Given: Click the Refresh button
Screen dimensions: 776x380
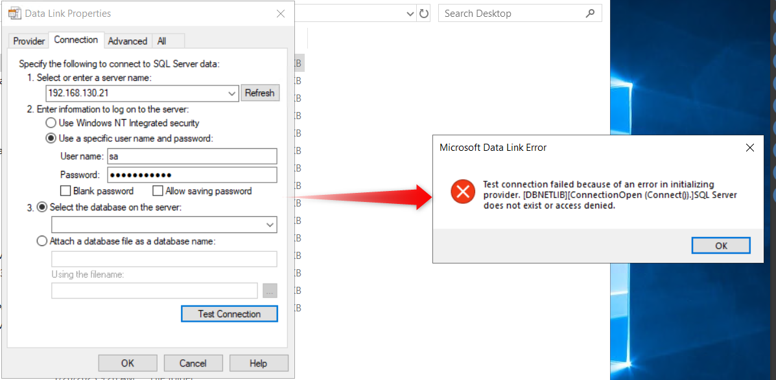Looking at the screenshot, I should tap(260, 93).
